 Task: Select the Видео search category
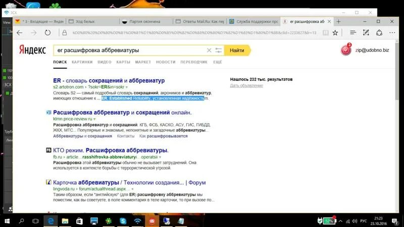[105, 62]
